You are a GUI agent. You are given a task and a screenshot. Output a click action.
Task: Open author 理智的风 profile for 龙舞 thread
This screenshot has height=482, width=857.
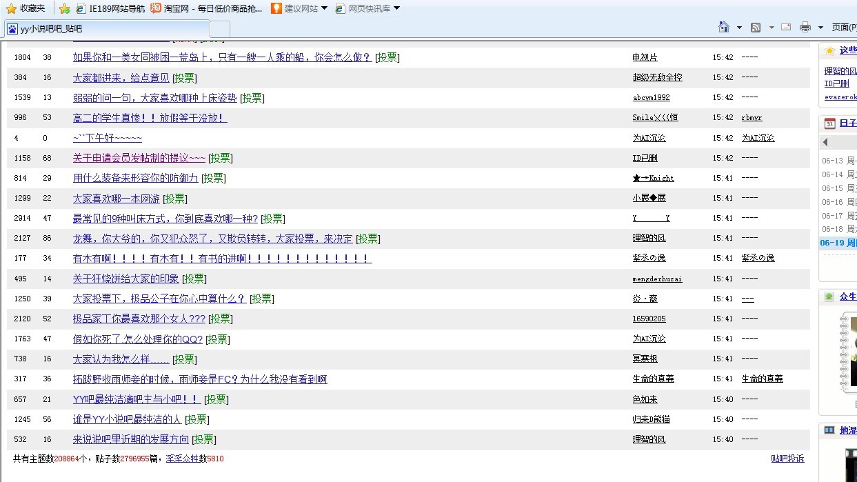tap(649, 238)
